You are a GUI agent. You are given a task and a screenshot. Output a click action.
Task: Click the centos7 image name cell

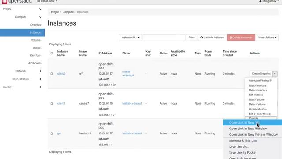click(x=84, y=103)
